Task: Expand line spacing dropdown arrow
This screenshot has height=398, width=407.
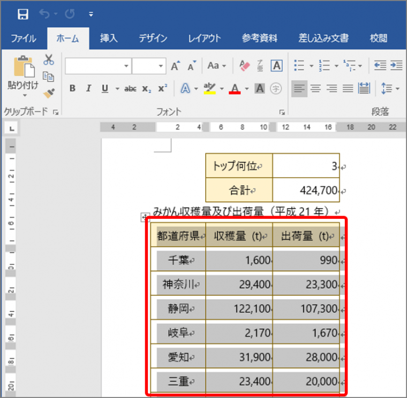Action: click(397, 89)
